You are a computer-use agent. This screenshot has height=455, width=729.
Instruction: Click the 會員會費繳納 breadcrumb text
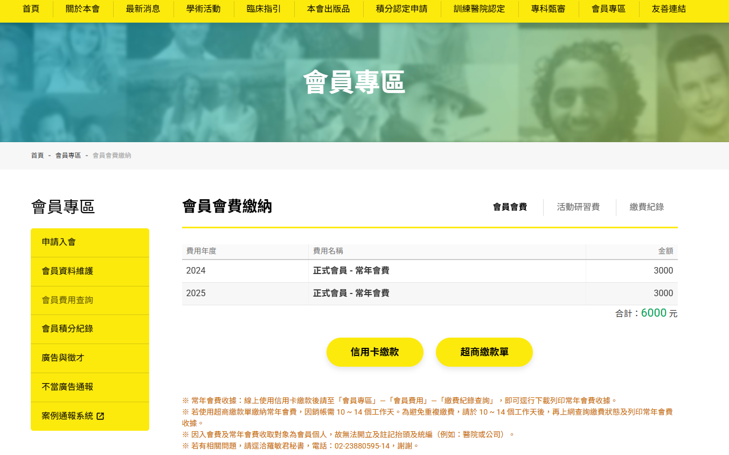point(112,156)
